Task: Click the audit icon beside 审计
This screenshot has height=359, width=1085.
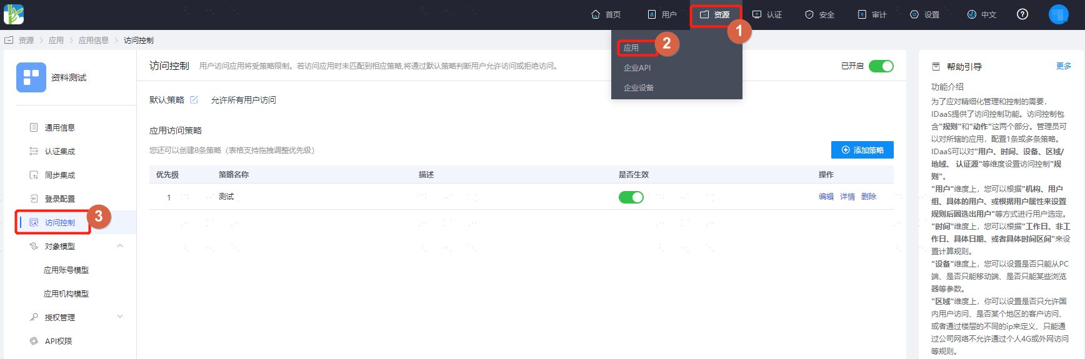Action: (x=862, y=14)
